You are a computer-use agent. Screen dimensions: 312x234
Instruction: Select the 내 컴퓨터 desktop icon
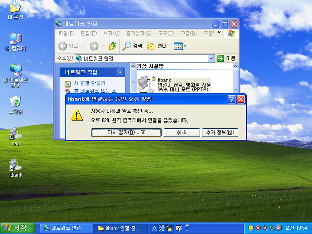(15, 42)
